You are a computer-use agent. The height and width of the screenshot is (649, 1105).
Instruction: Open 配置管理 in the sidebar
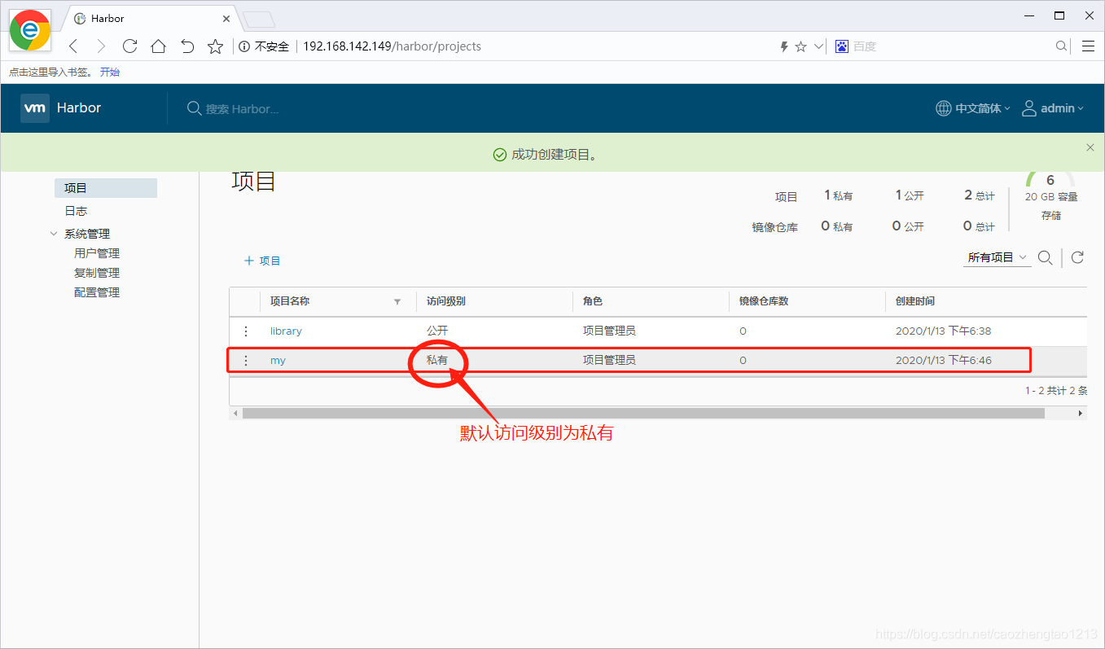(97, 292)
